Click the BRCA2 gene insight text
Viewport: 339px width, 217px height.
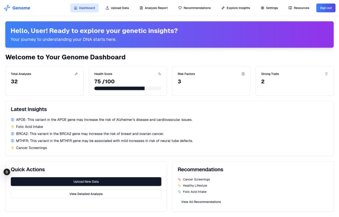(90, 134)
